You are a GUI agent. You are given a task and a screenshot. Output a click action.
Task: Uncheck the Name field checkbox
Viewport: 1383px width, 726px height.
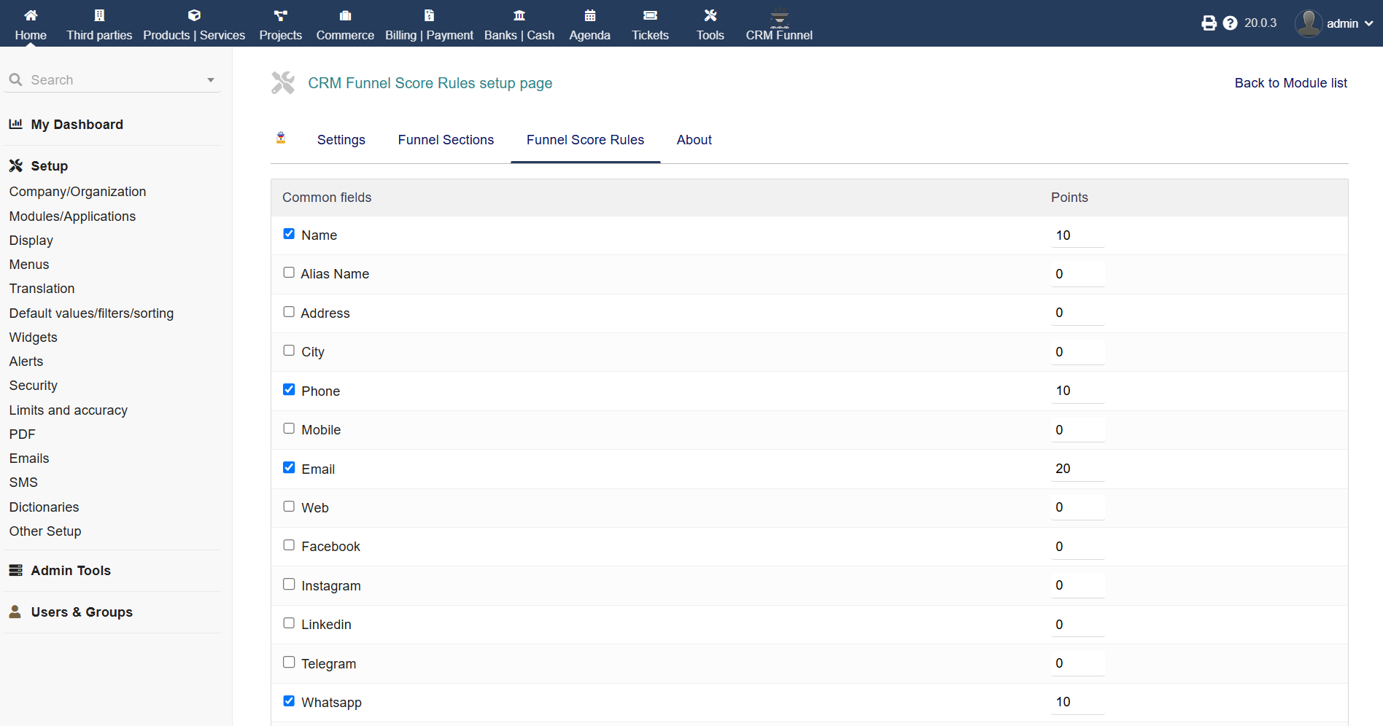click(x=289, y=234)
